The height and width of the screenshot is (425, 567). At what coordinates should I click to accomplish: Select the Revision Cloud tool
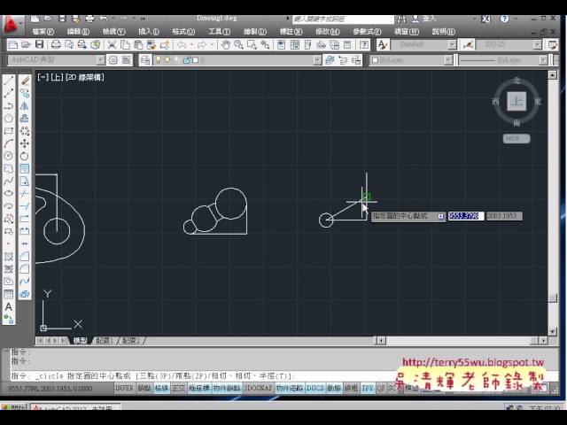[8, 168]
